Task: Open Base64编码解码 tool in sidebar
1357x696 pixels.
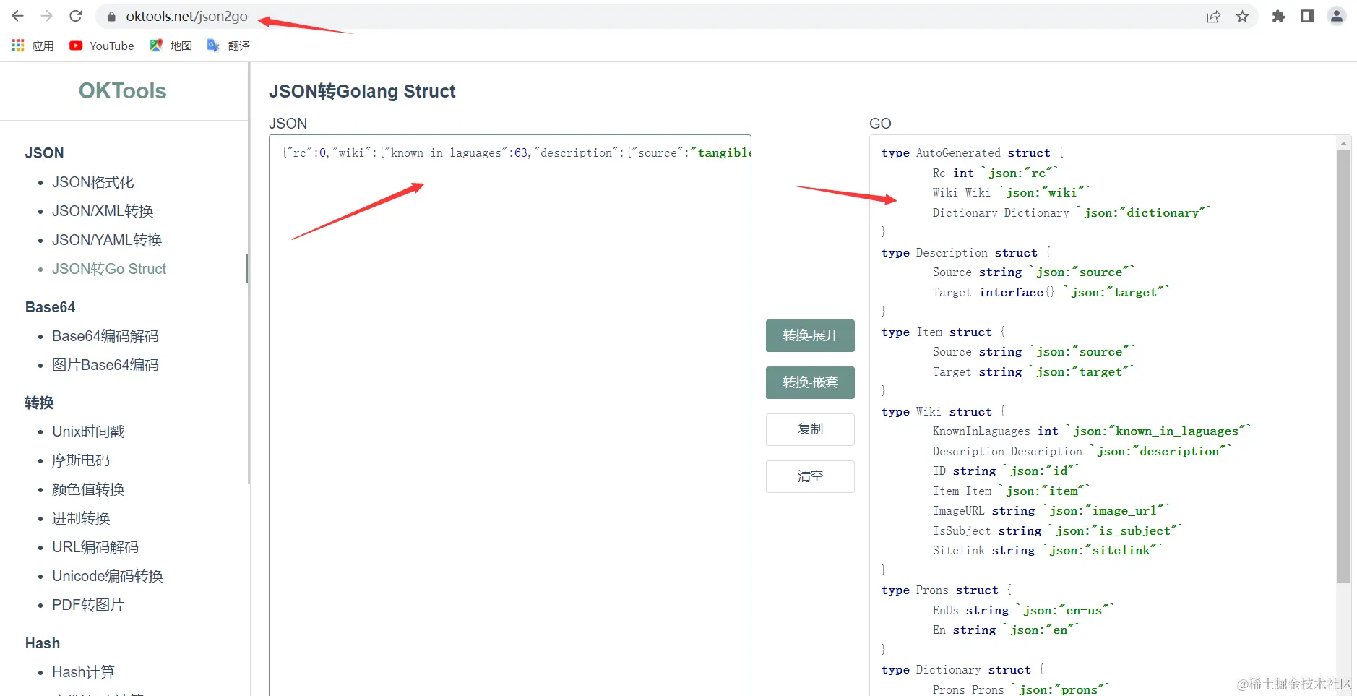Action: click(105, 336)
